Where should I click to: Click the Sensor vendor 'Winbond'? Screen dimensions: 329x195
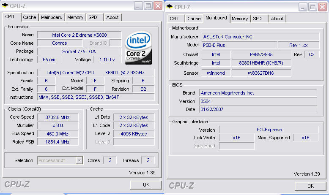216,73
